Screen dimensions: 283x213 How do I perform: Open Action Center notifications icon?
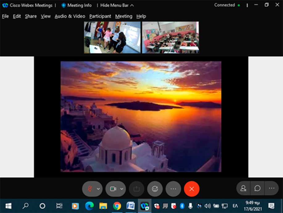pos(271,206)
